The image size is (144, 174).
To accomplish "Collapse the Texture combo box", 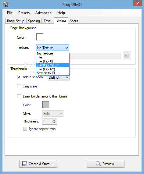I will coord(52,48).
